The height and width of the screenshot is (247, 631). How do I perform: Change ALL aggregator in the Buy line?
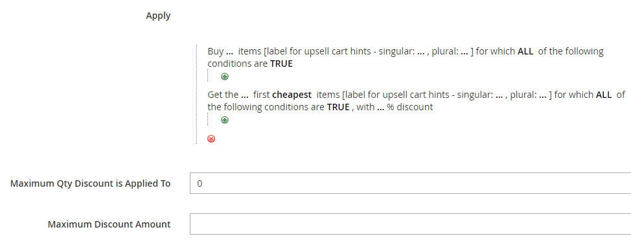click(525, 52)
